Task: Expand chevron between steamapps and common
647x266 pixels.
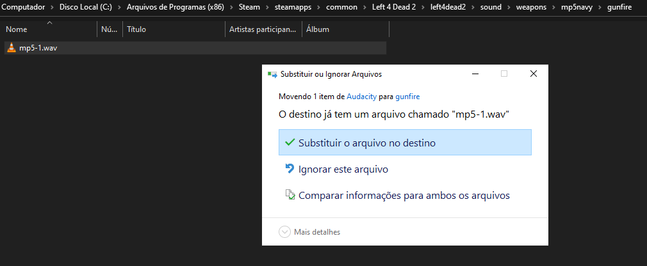Action: tap(318, 7)
